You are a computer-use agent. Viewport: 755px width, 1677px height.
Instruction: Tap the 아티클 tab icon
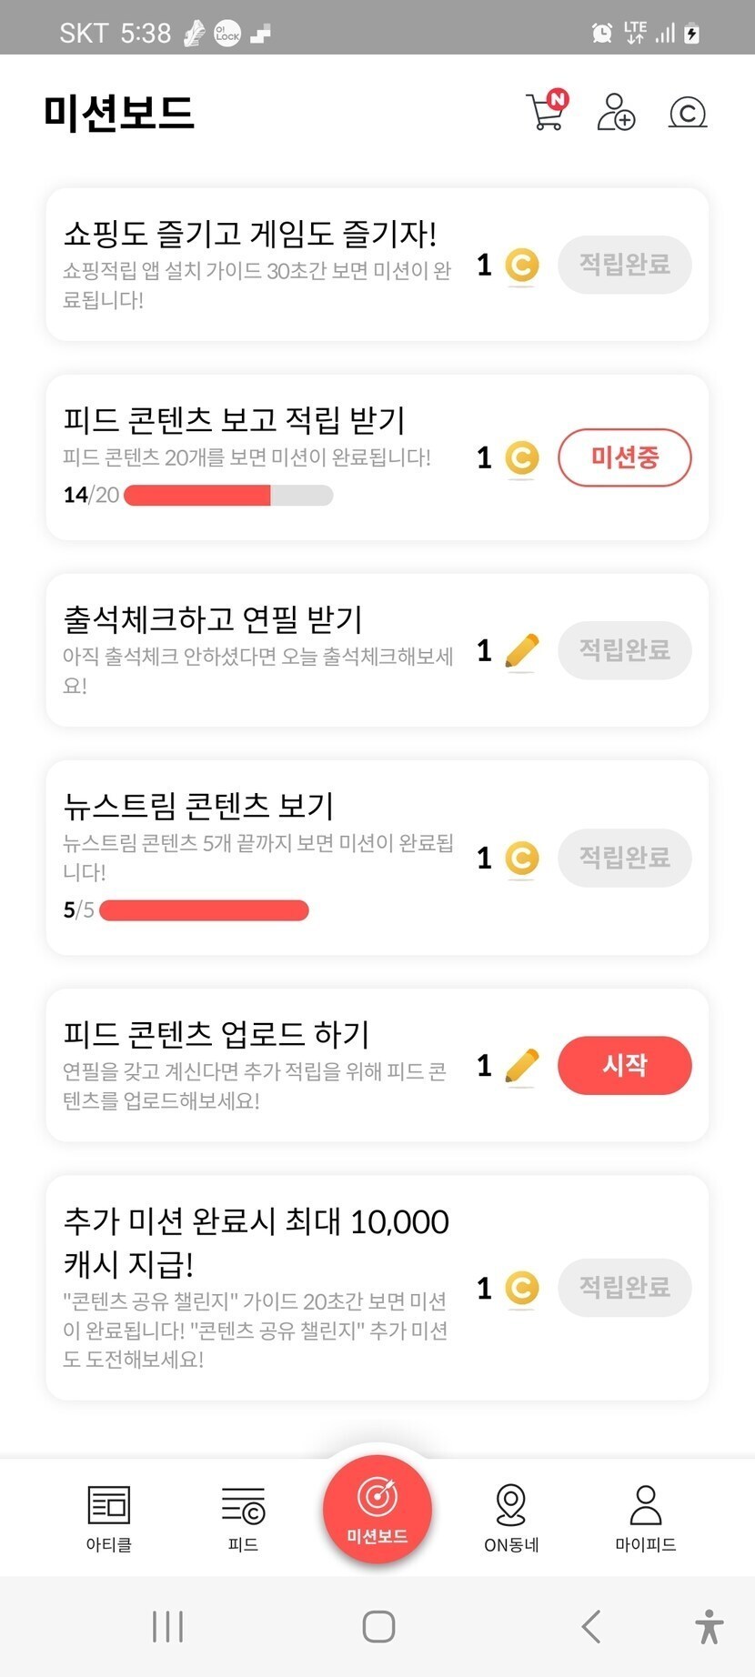[x=109, y=1506]
